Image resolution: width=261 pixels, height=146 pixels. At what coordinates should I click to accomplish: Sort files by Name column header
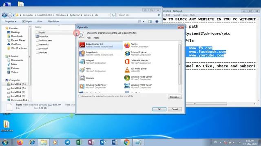point(38,27)
